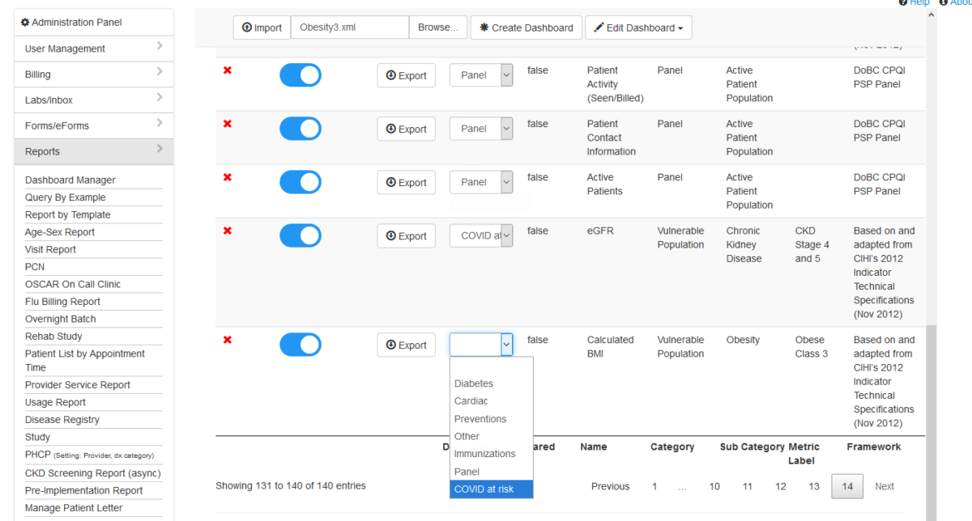Turn off the Patient Contact Information toggle
The image size is (972, 521).
coord(301,128)
